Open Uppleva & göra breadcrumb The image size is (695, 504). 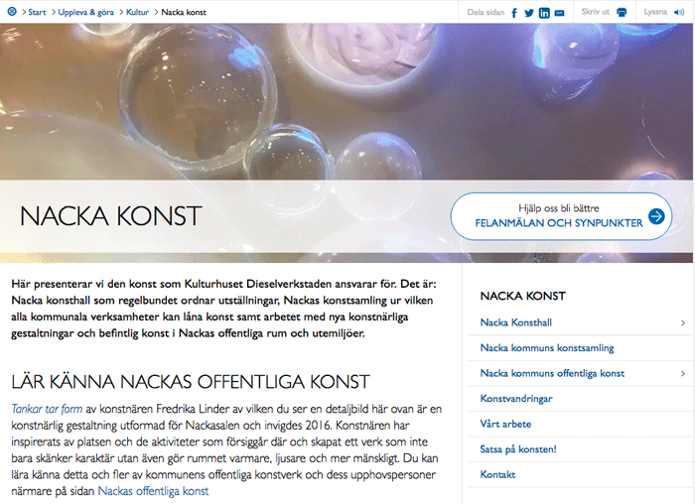tap(85, 12)
